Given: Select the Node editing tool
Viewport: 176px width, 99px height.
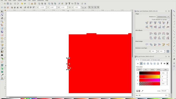Looking at the screenshot, I should [2, 15].
